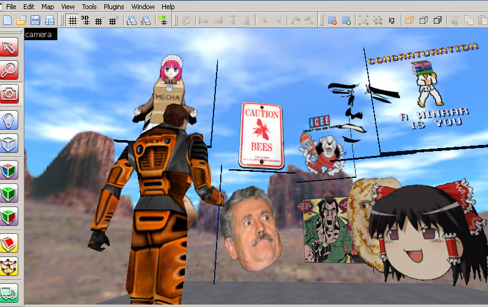Viewport: 488px width, 307px height.
Task: Click the Carve tool icon
Action: pyautogui.click(x=332, y=21)
